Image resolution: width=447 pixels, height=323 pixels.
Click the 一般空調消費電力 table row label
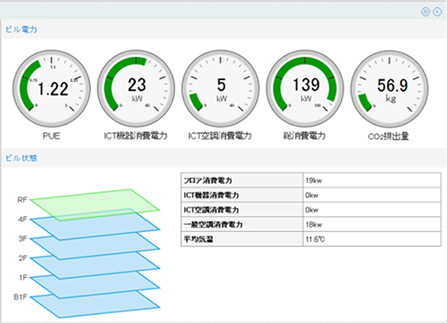[x=213, y=224]
